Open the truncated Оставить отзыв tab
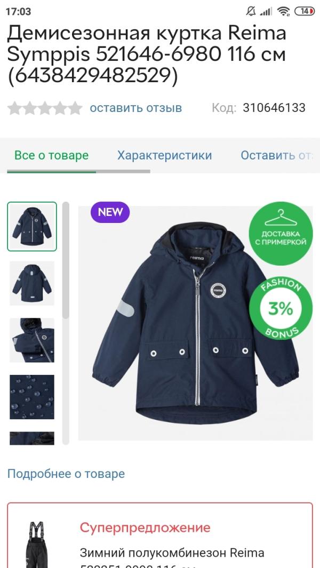Image resolution: width=320 pixels, height=568 pixels. [276, 155]
